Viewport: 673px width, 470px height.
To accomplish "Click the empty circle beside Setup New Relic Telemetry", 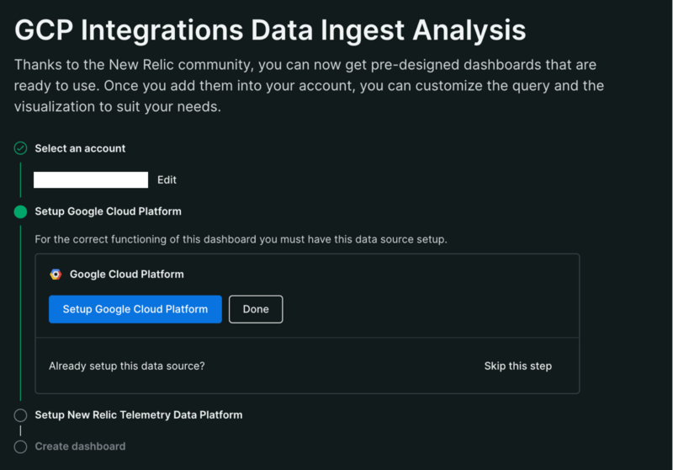I will coord(20,415).
